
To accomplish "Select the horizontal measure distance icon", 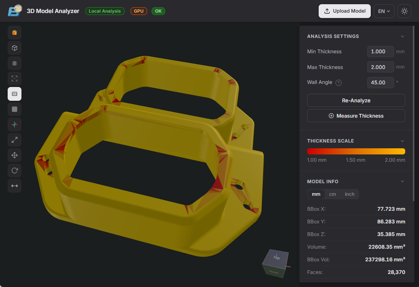I will click(x=15, y=186).
